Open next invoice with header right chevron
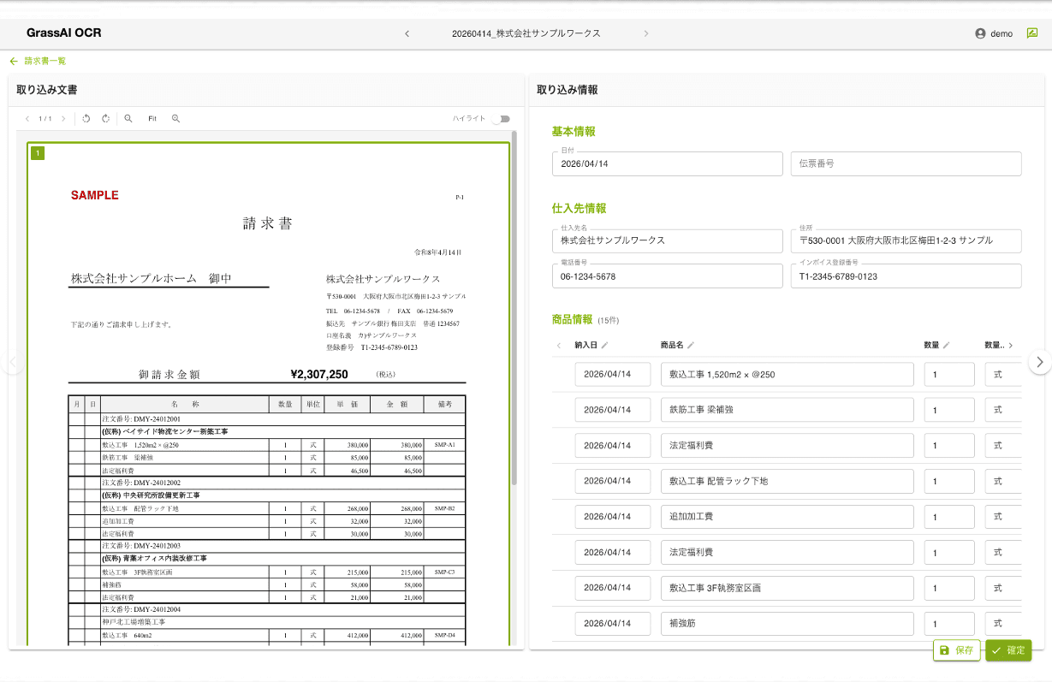Image resolution: width=1052 pixels, height=682 pixels. click(645, 33)
